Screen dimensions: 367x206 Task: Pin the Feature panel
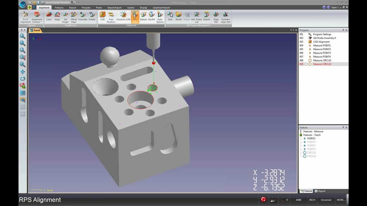[x=343, y=127]
